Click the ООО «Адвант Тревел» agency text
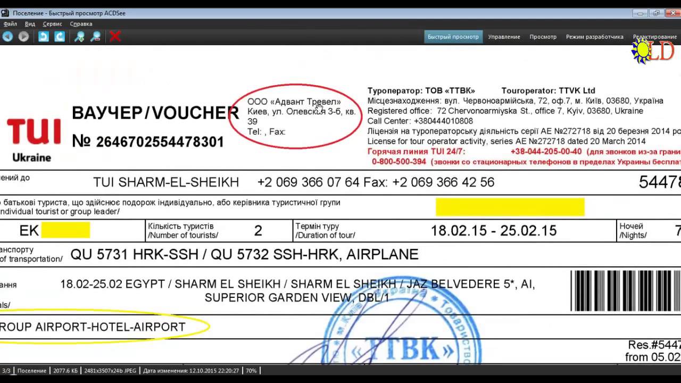This screenshot has height=383, width=681. click(x=294, y=102)
